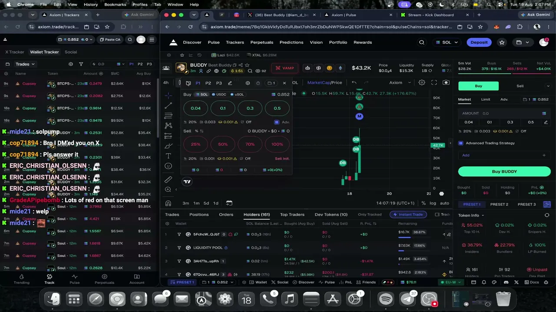The height and width of the screenshot is (312, 556).
Task: Switch to Top Traders tab
Action: pyautogui.click(x=292, y=214)
